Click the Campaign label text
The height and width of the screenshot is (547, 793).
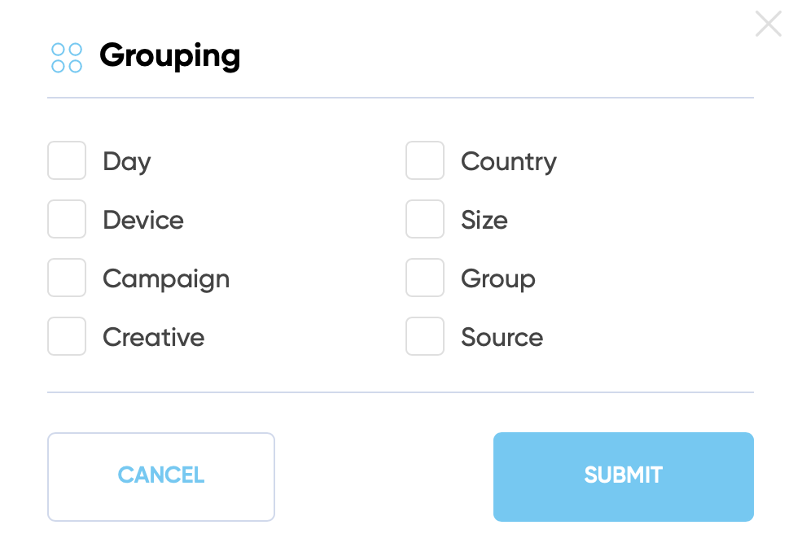[x=166, y=279]
